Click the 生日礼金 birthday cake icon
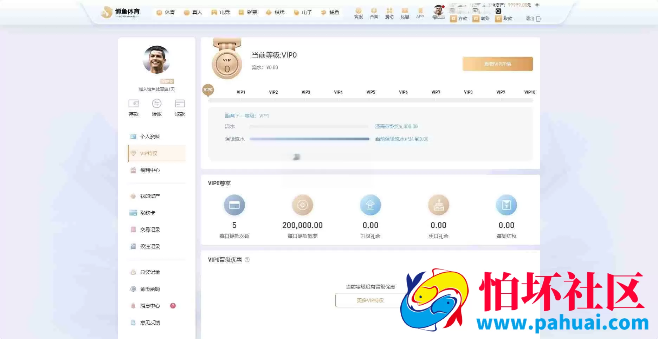658x339 pixels. pyautogui.click(x=438, y=205)
